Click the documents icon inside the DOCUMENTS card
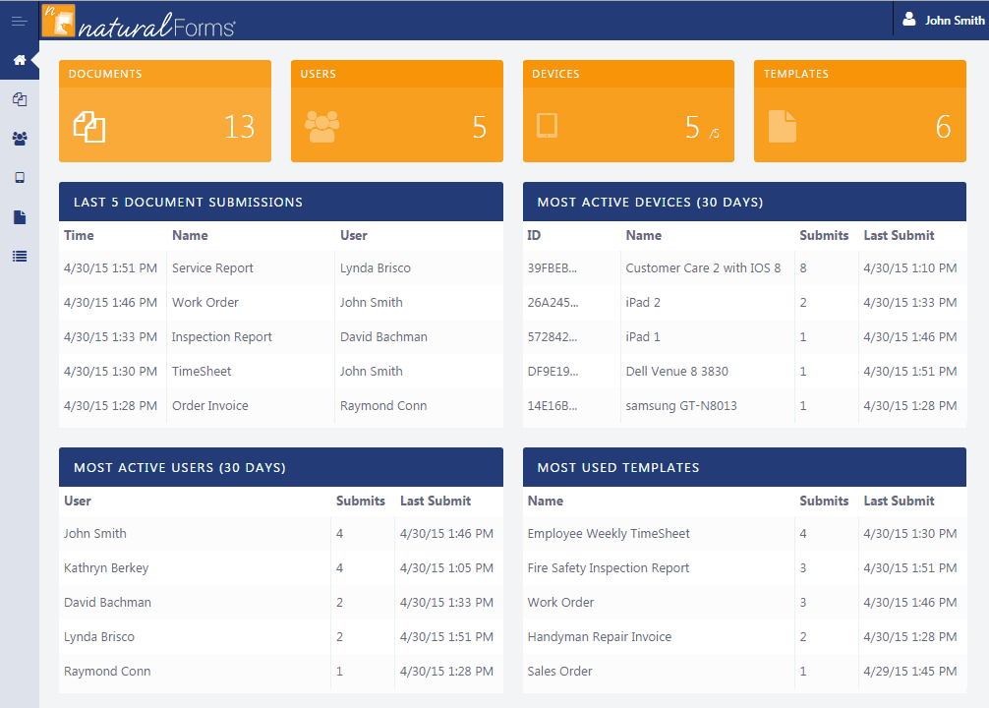This screenshot has width=989, height=708. click(91, 127)
